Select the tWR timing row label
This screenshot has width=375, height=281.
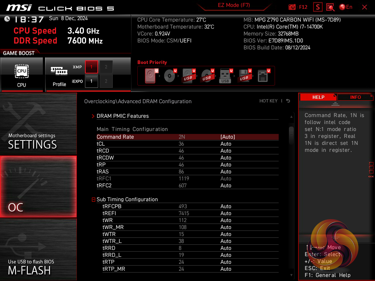107,220
